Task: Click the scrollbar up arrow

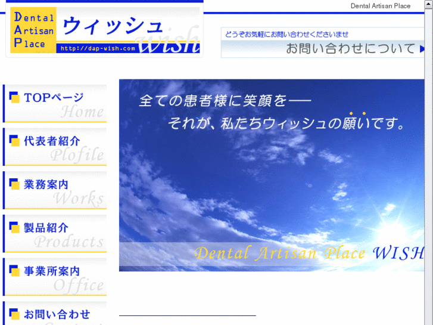Action: point(429,4)
